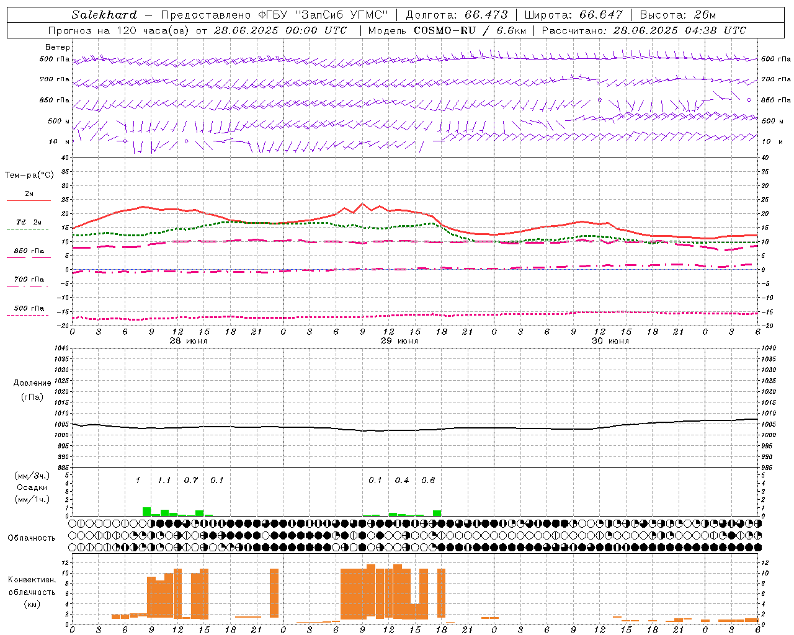Click the left "500 м" wind level label
This screenshot has width=794, height=635.
[x=59, y=121]
